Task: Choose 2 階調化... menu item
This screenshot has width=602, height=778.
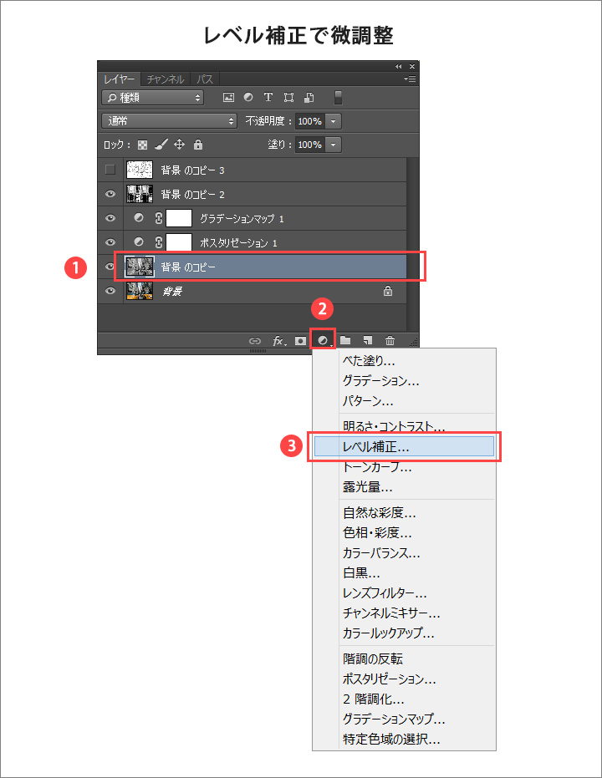Action: pyautogui.click(x=404, y=699)
